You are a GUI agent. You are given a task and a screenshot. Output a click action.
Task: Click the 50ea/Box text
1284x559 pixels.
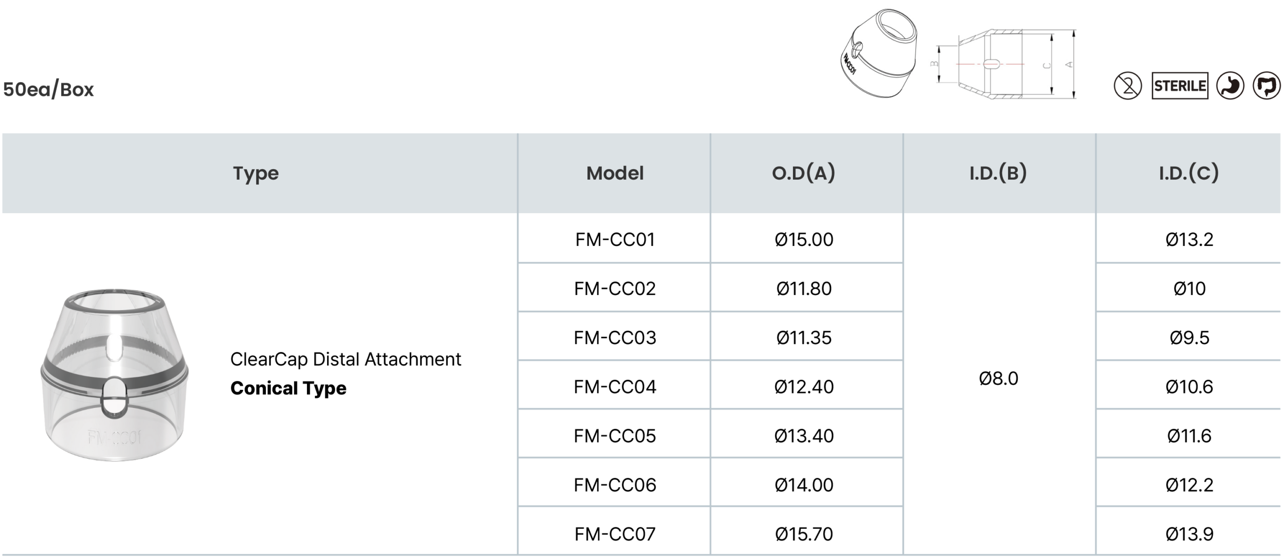click(x=49, y=89)
